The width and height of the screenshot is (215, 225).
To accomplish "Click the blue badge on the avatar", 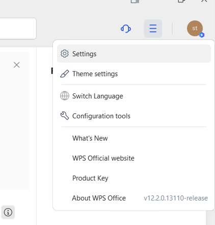I will pos(202,35).
